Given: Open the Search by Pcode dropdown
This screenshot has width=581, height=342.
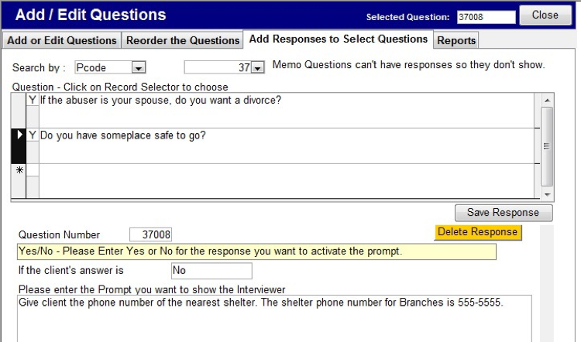Looking at the screenshot, I should (139, 67).
